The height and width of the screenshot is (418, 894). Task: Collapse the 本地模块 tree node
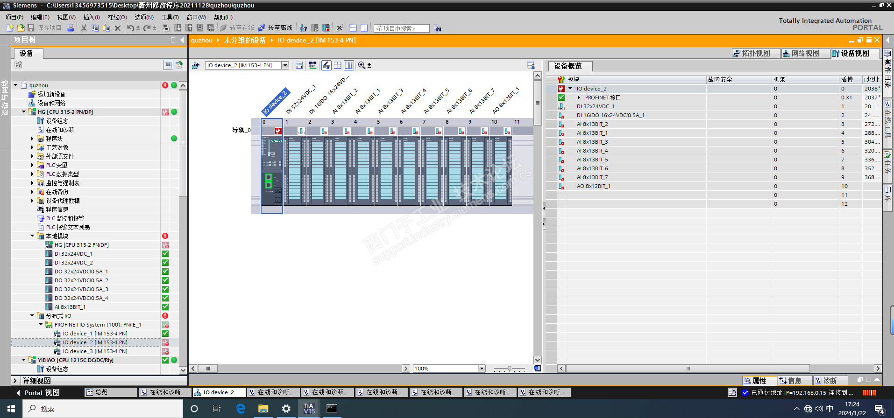pyautogui.click(x=32, y=236)
